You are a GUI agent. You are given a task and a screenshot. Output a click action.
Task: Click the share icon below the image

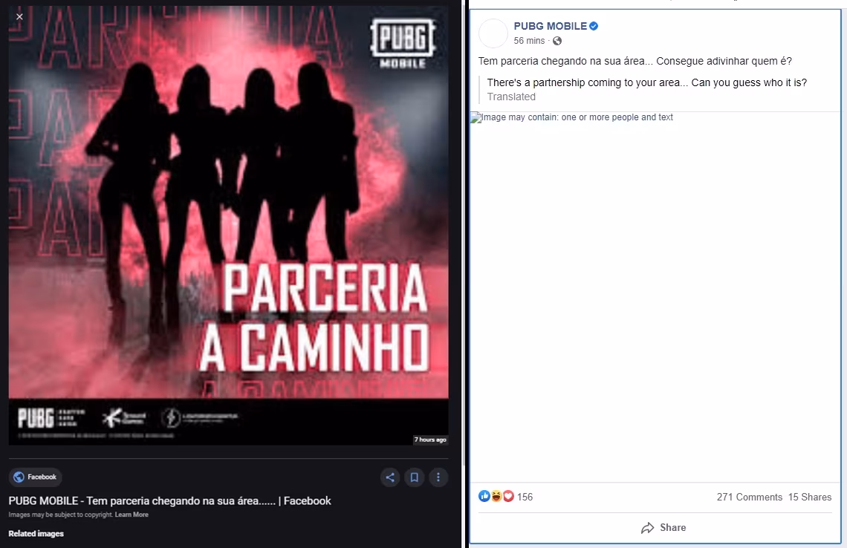coord(390,477)
